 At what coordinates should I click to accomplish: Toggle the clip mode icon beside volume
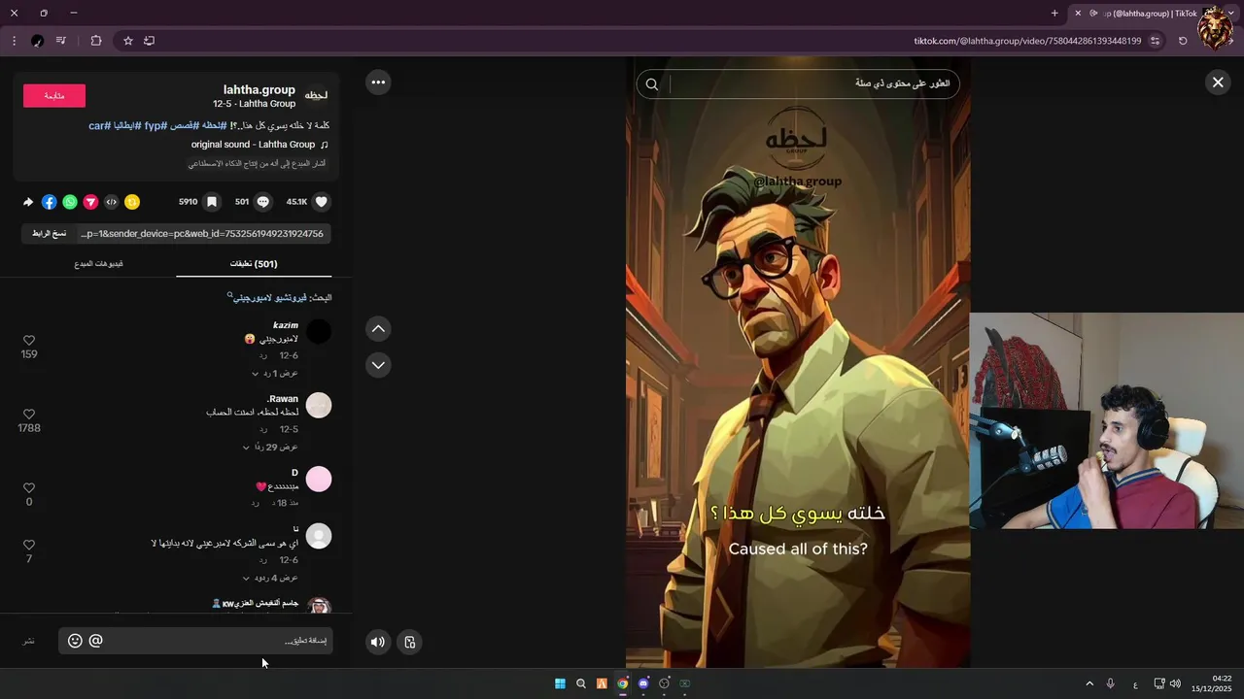(410, 642)
